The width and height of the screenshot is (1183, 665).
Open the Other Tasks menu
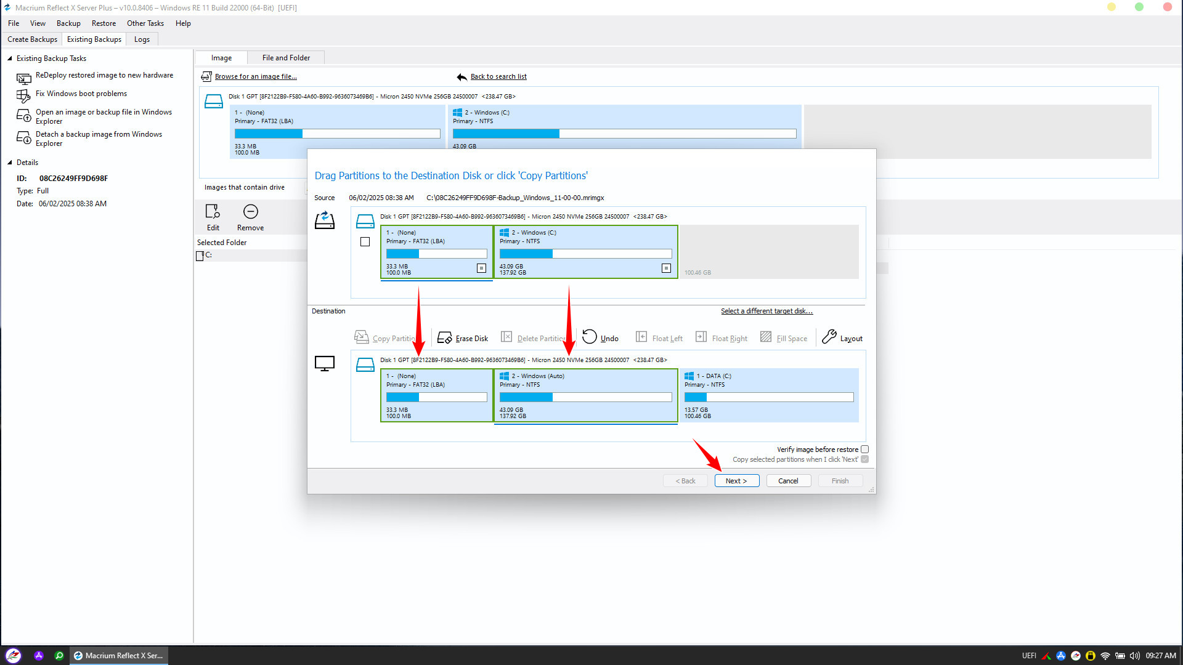click(x=145, y=23)
